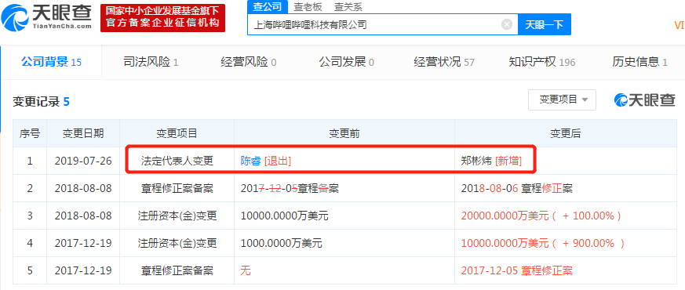The height and width of the screenshot is (290, 685).
Task: Click the TianYanCha logo at top left
Action: click(x=47, y=16)
